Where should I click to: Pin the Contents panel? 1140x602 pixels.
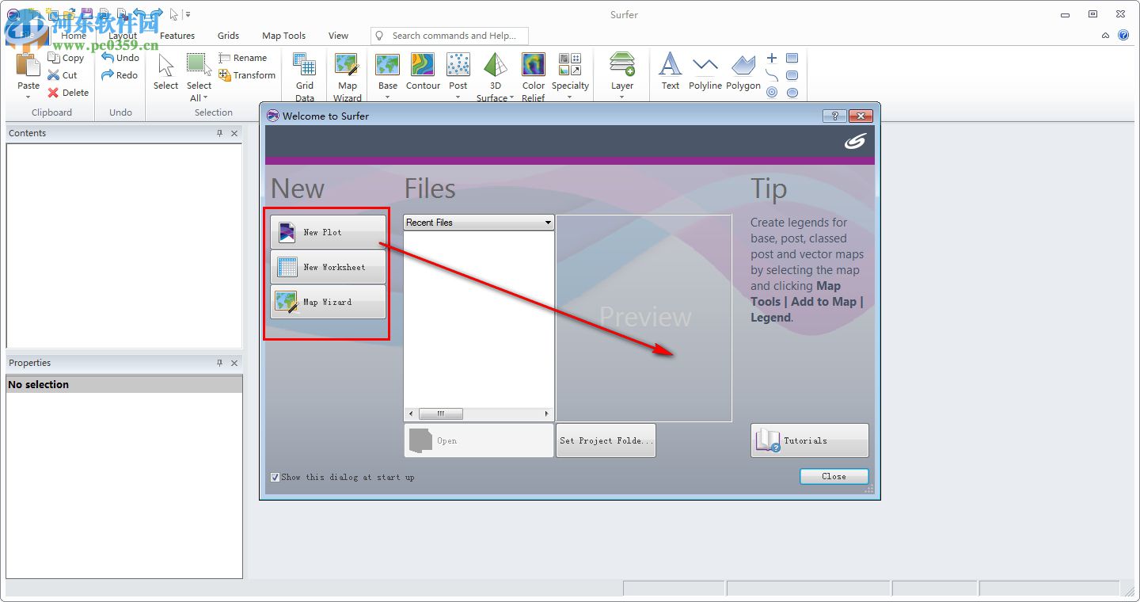click(220, 133)
